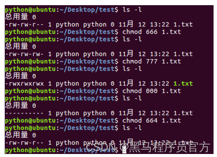Select the '-rwxrwxrwx' permission string
217x157 pixels.
[x=24, y=83]
